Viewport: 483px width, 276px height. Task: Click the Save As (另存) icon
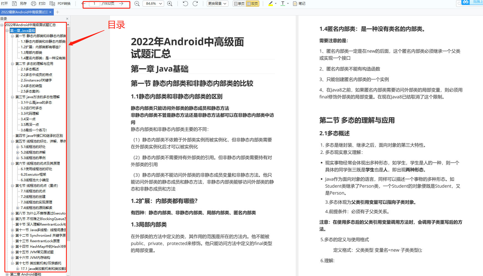pos(15,4)
